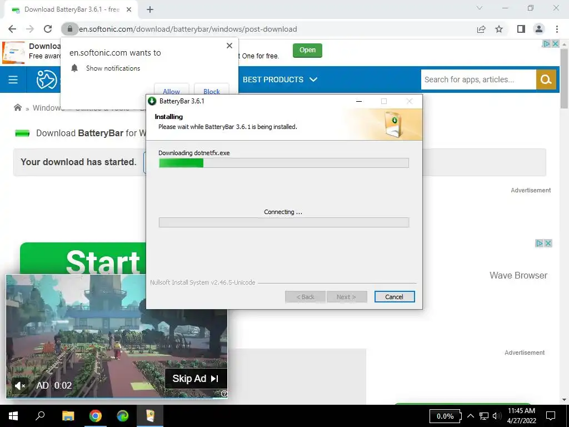
Task: Open AdChoices icon on Wave Browser ad
Action: 539,244
